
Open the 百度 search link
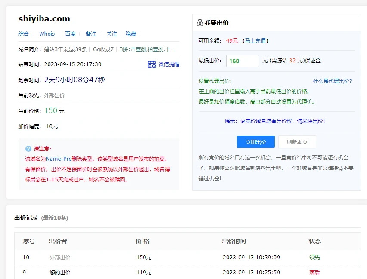[x=70, y=34]
